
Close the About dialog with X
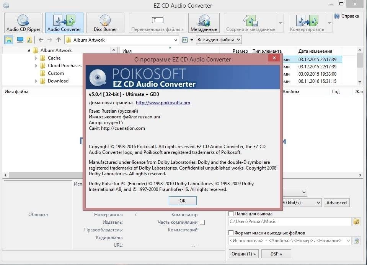coord(274,58)
